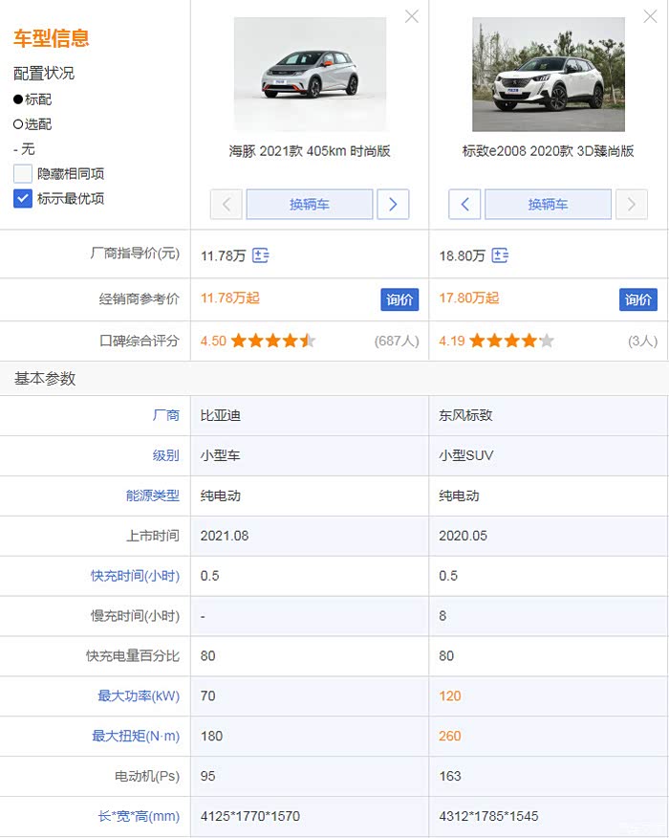This screenshot has height=838, width=669.
Task: Click price calculator icon next to 11.78万
Action: pyautogui.click(x=260, y=255)
